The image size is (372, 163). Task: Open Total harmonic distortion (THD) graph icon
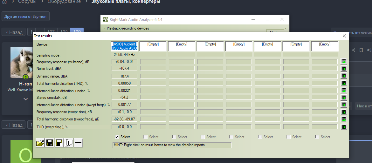coord(343,83)
